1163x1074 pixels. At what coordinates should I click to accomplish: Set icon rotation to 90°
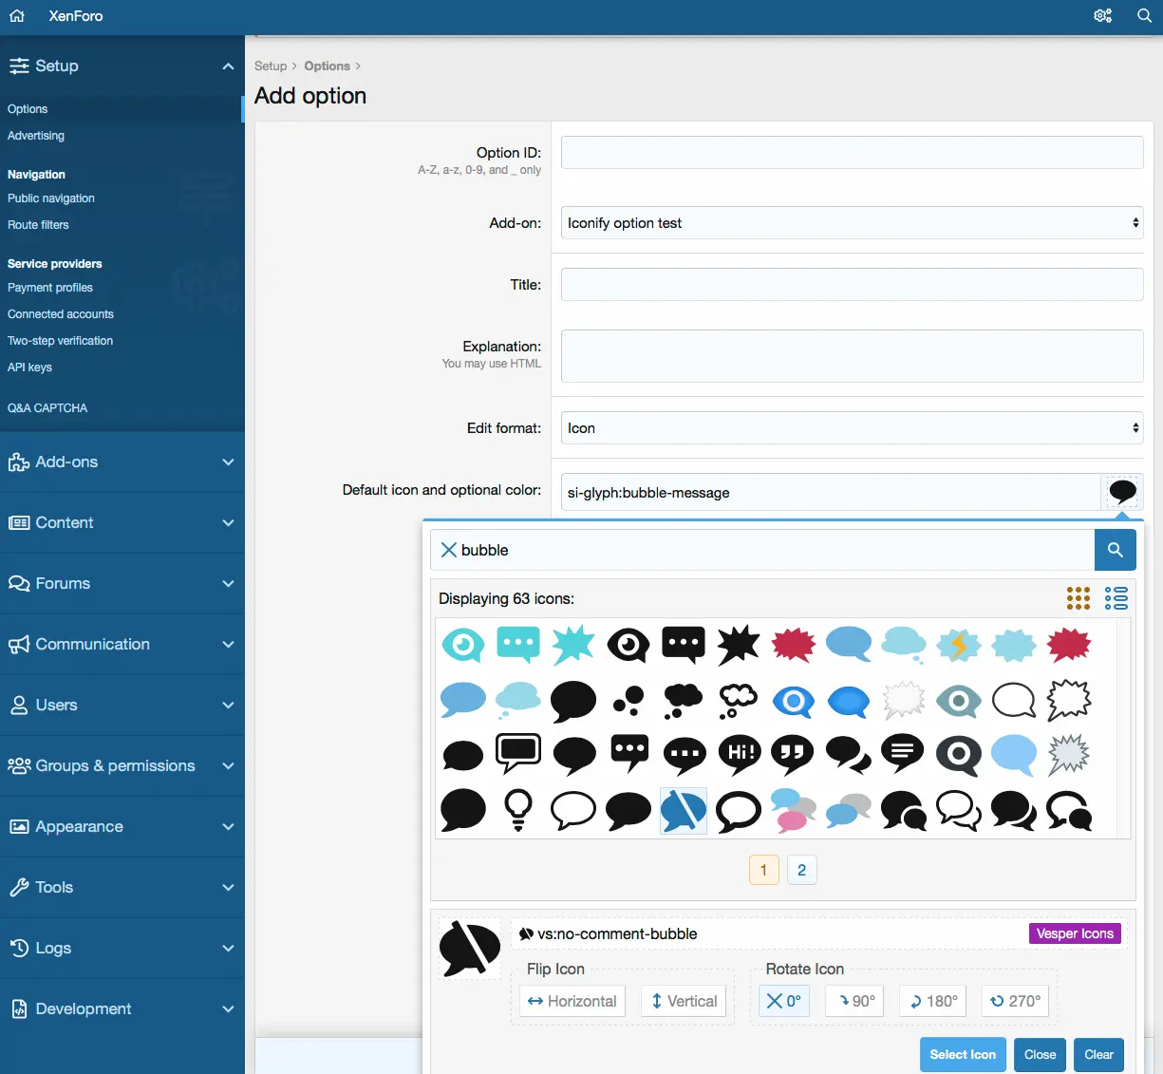pos(855,1001)
